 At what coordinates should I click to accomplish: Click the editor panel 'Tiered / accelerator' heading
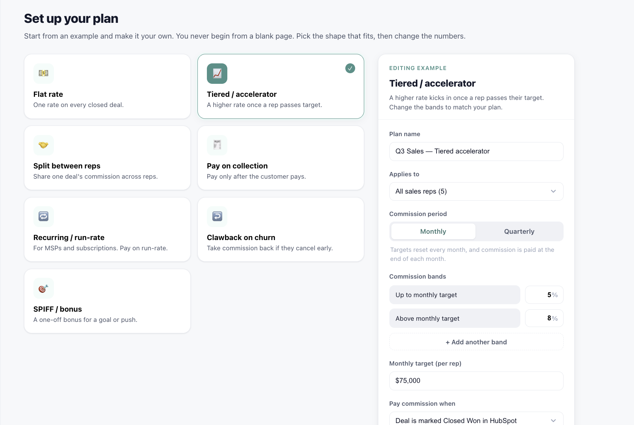(432, 83)
